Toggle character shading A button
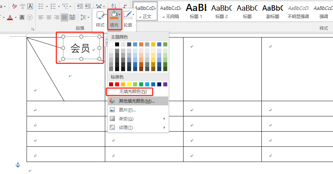333x174 pixels. pyautogui.click(x=21, y=17)
